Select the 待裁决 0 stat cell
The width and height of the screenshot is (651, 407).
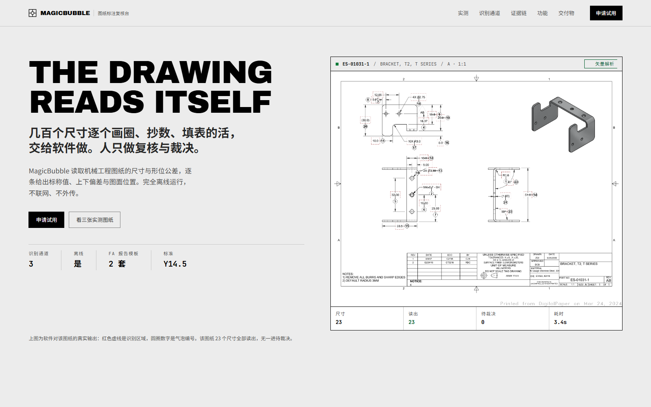point(513,318)
